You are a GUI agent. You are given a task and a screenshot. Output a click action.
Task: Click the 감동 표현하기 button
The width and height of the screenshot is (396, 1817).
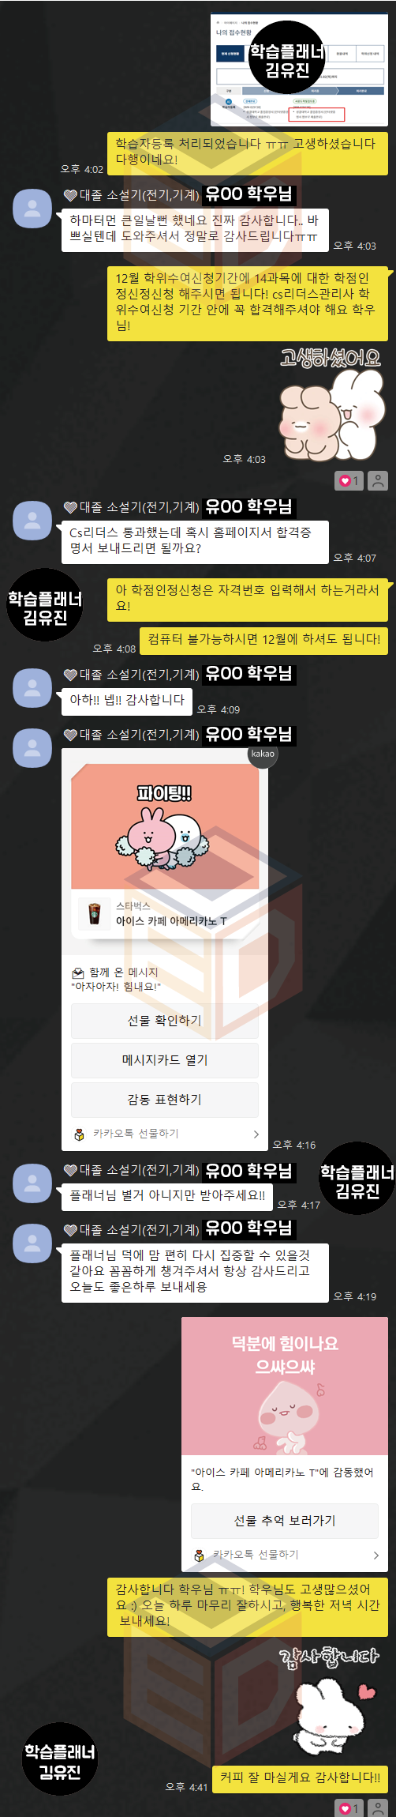(x=165, y=1100)
